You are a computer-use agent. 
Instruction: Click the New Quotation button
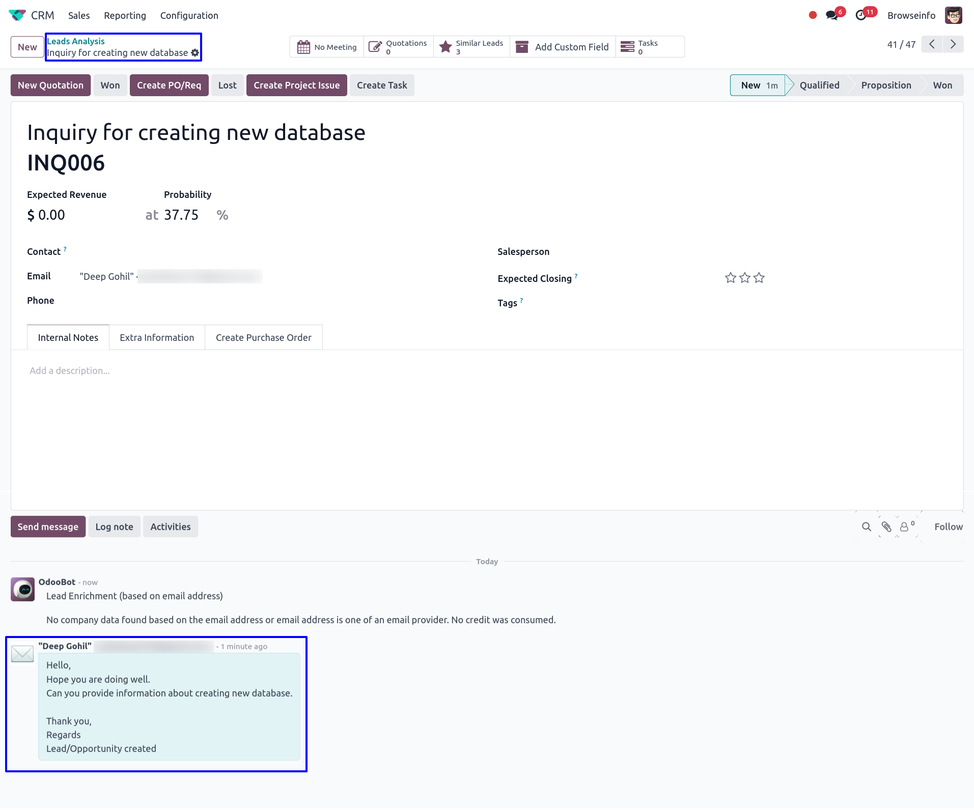point(51,85)
